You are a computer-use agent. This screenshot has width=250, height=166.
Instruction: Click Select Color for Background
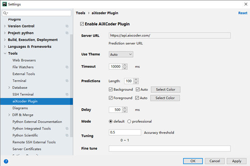166,89
